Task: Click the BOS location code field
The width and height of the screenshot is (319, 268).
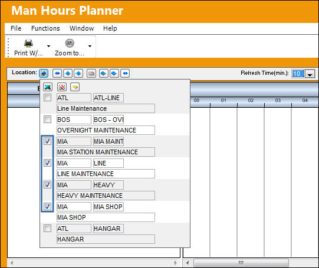Action: click(x=74, y=120)
